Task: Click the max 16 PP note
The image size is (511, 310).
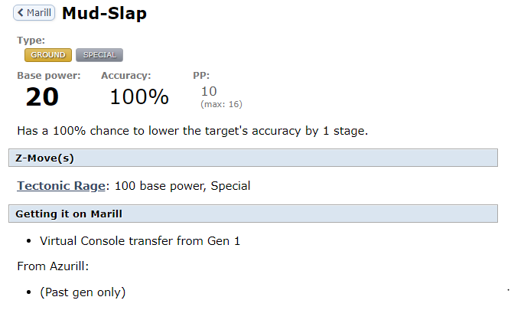Action: coord(221,104)
